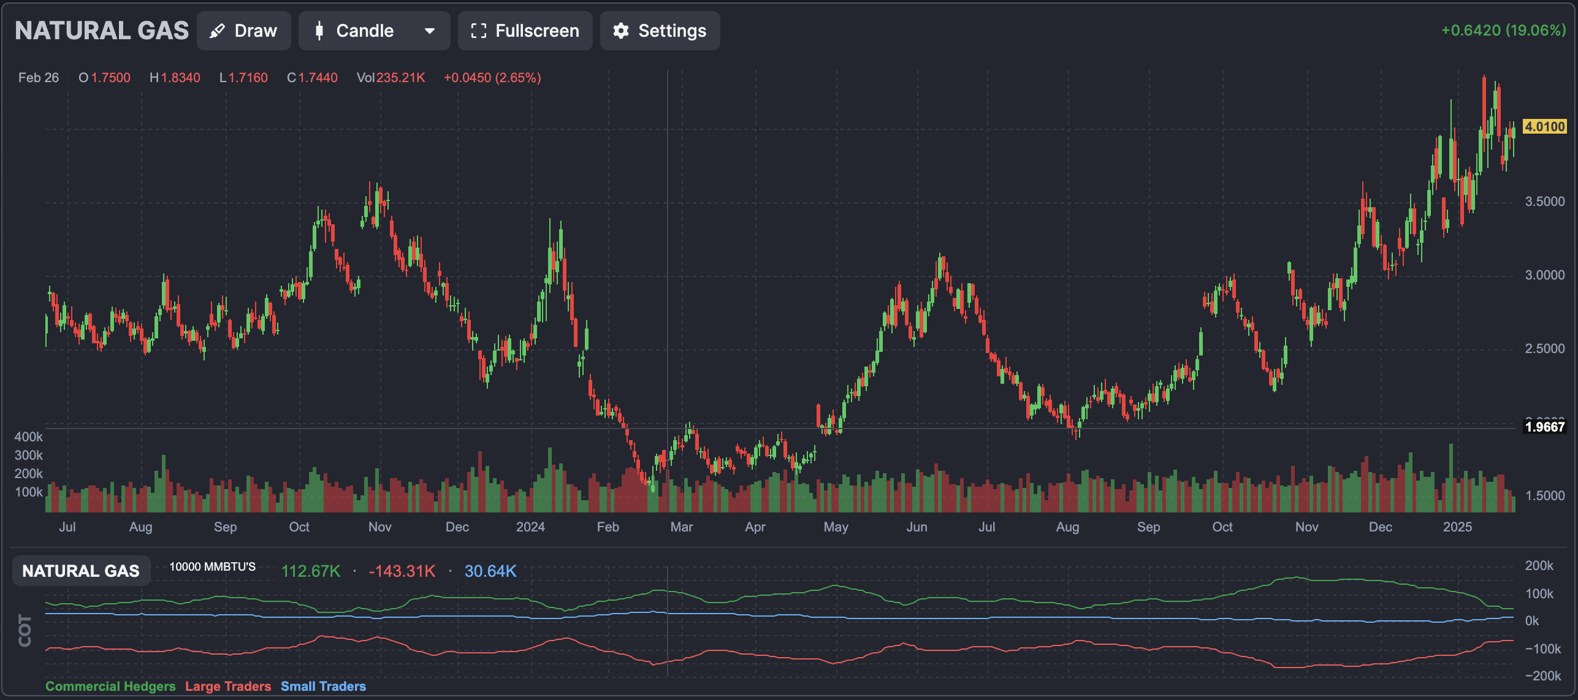Click the 1.9667 crosshair price label

1544,427
